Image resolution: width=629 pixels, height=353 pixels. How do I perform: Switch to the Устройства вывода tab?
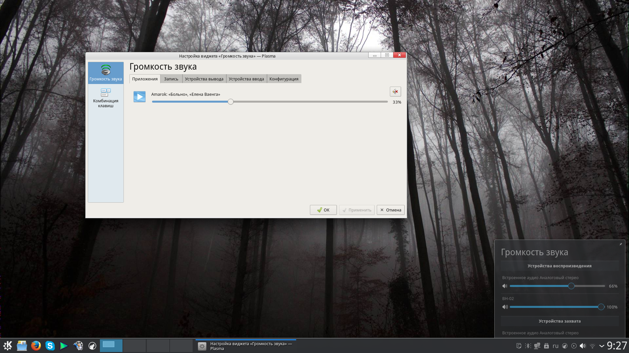pyautogui.click(x=204, y=79)
